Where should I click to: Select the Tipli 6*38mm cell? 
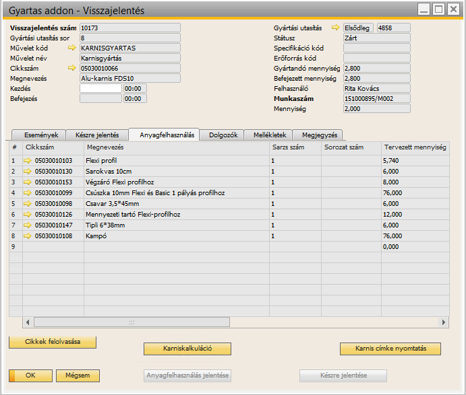pyautogui.click(x=177, y=225)
